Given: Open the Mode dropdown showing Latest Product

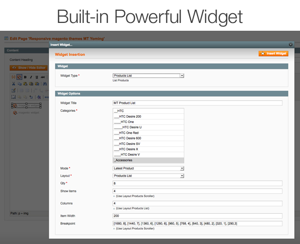Looking at the screenshot, I should 148,168.
